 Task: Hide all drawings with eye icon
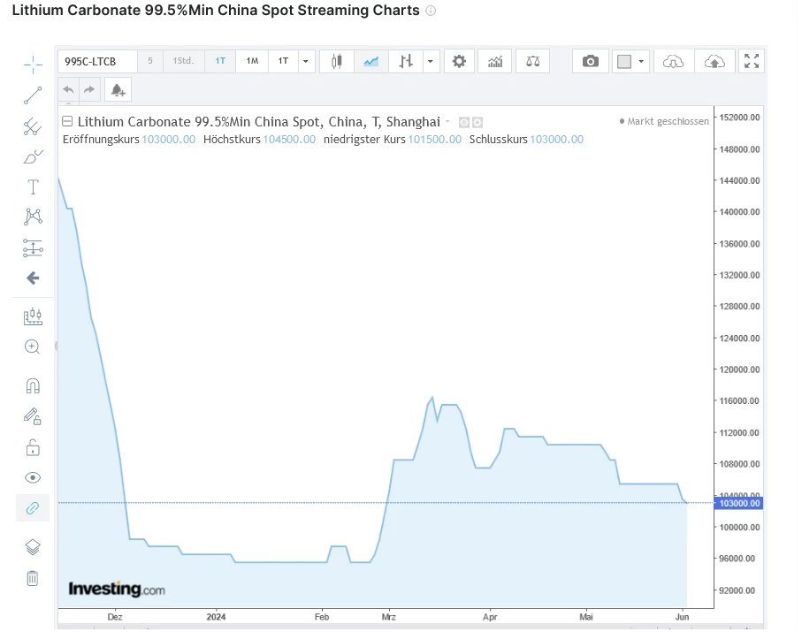[33, 477]
